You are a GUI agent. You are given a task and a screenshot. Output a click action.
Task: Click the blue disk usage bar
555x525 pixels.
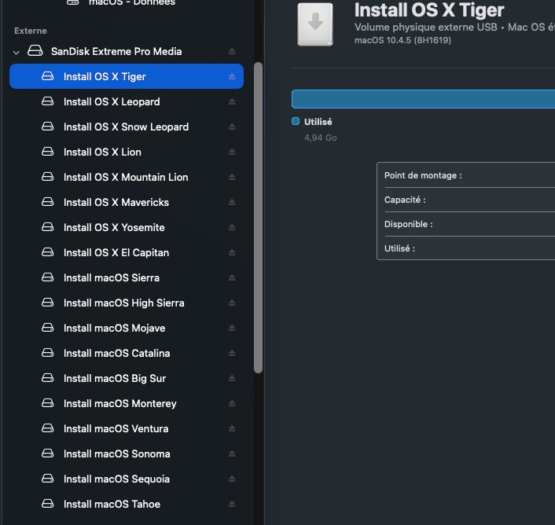click(x=423, y=99)
